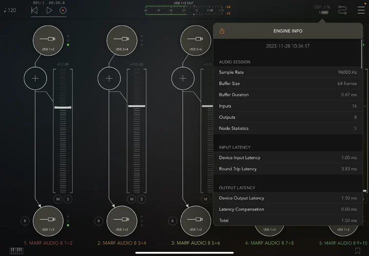The height and width of the screenshot is (256, 369).
Task: Mute channel 1 with M button
Action: coord(58,199)
